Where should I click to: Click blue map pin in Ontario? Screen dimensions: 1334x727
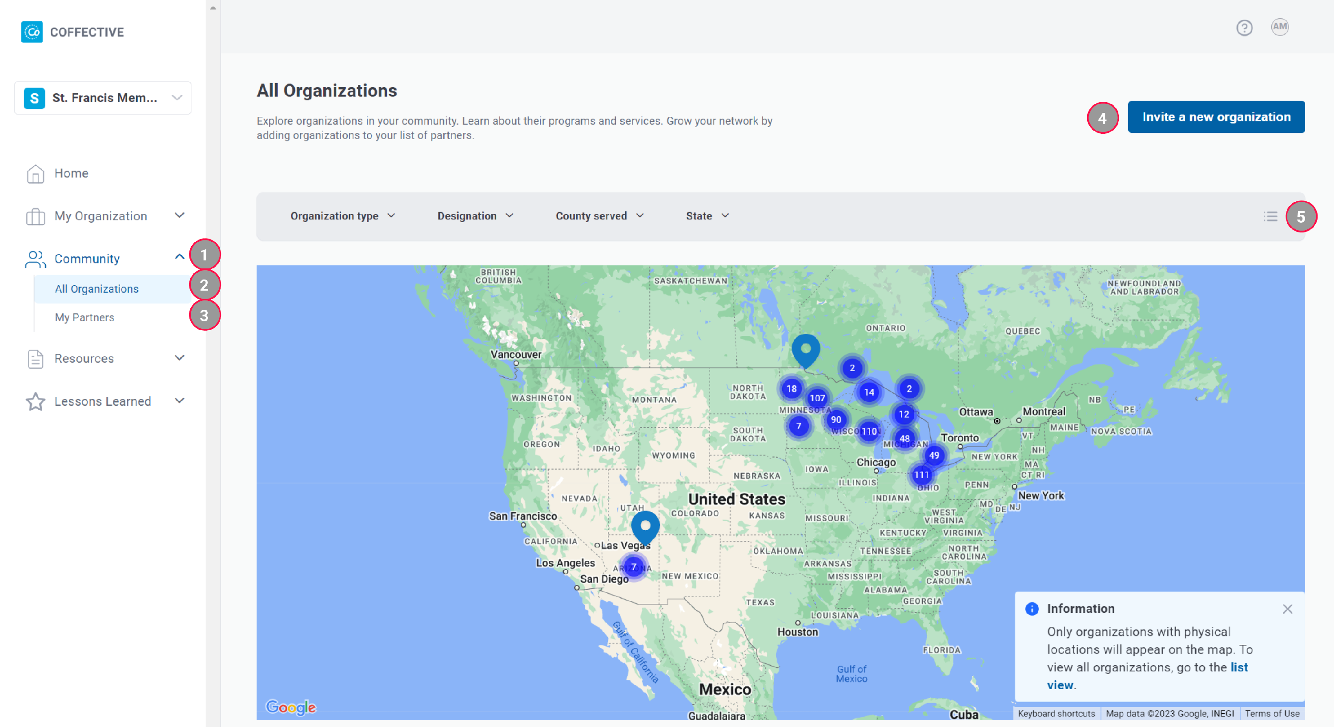point(805,349)
